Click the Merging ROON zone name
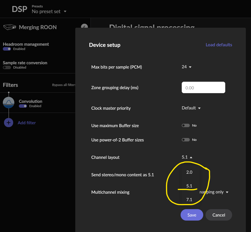The image size is (251, 232). (x=38, y=27)
